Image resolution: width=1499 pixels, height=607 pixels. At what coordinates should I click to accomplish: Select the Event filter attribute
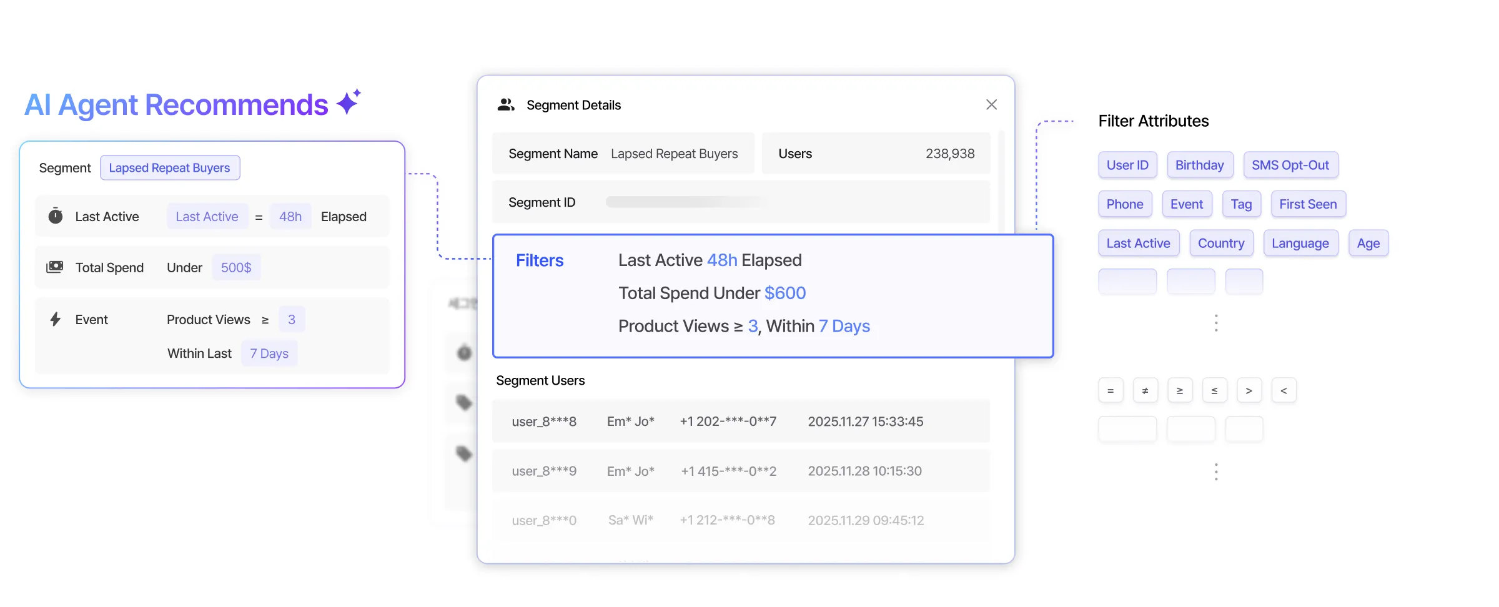pos(1187,204)
